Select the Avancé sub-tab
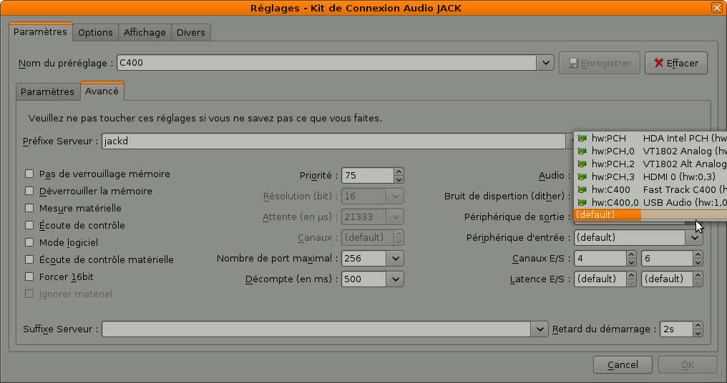 [x=102, y=91]
